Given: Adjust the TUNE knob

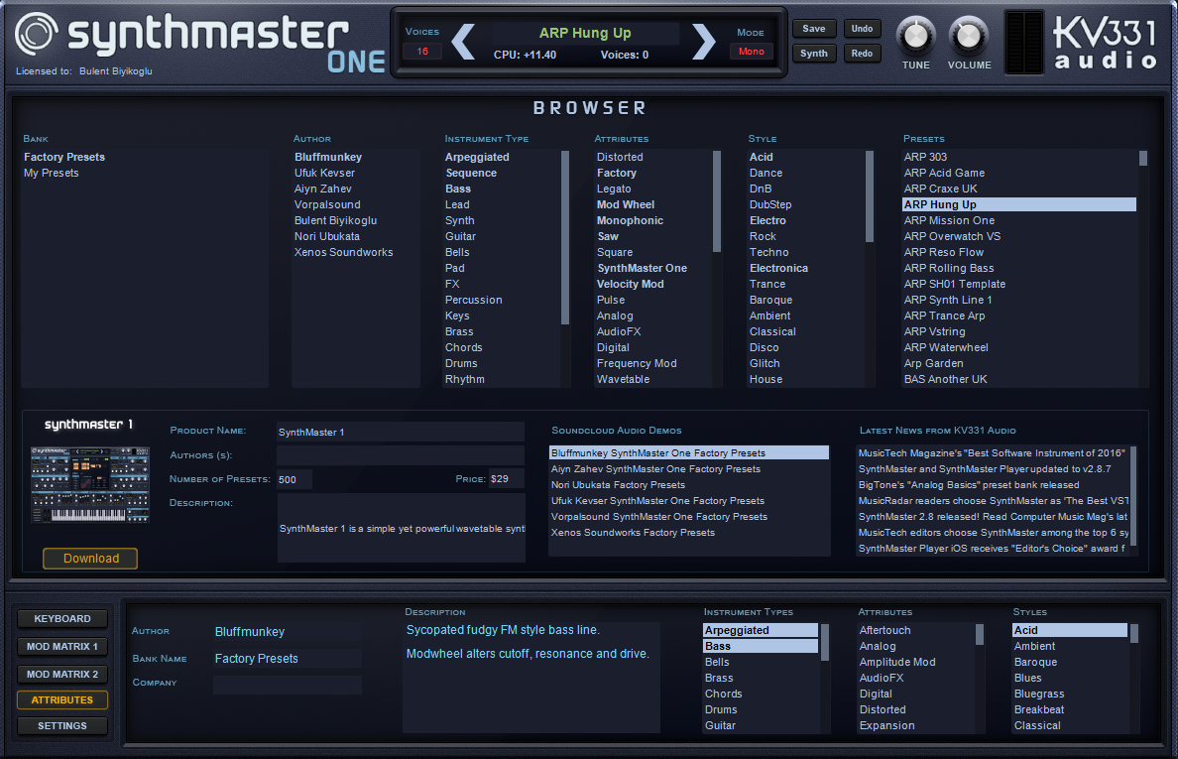Looking at the screenshot, I should 915,37.
